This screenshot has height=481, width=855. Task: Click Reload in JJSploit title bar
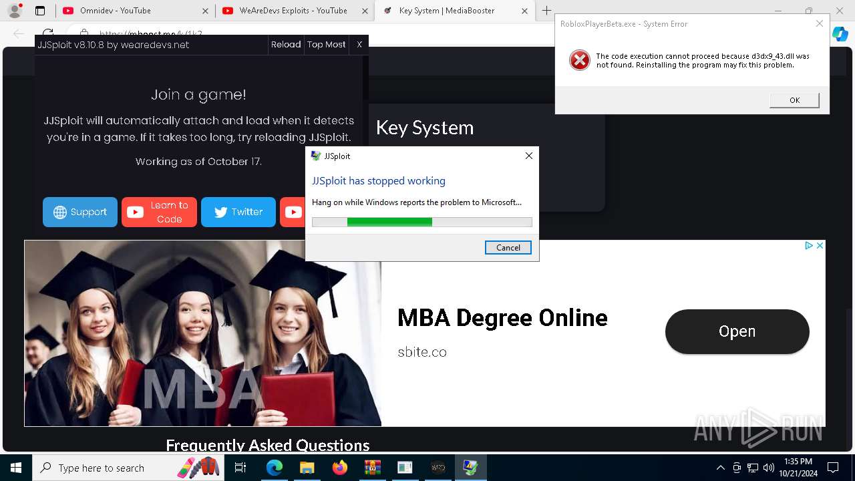tap(286, 45)
